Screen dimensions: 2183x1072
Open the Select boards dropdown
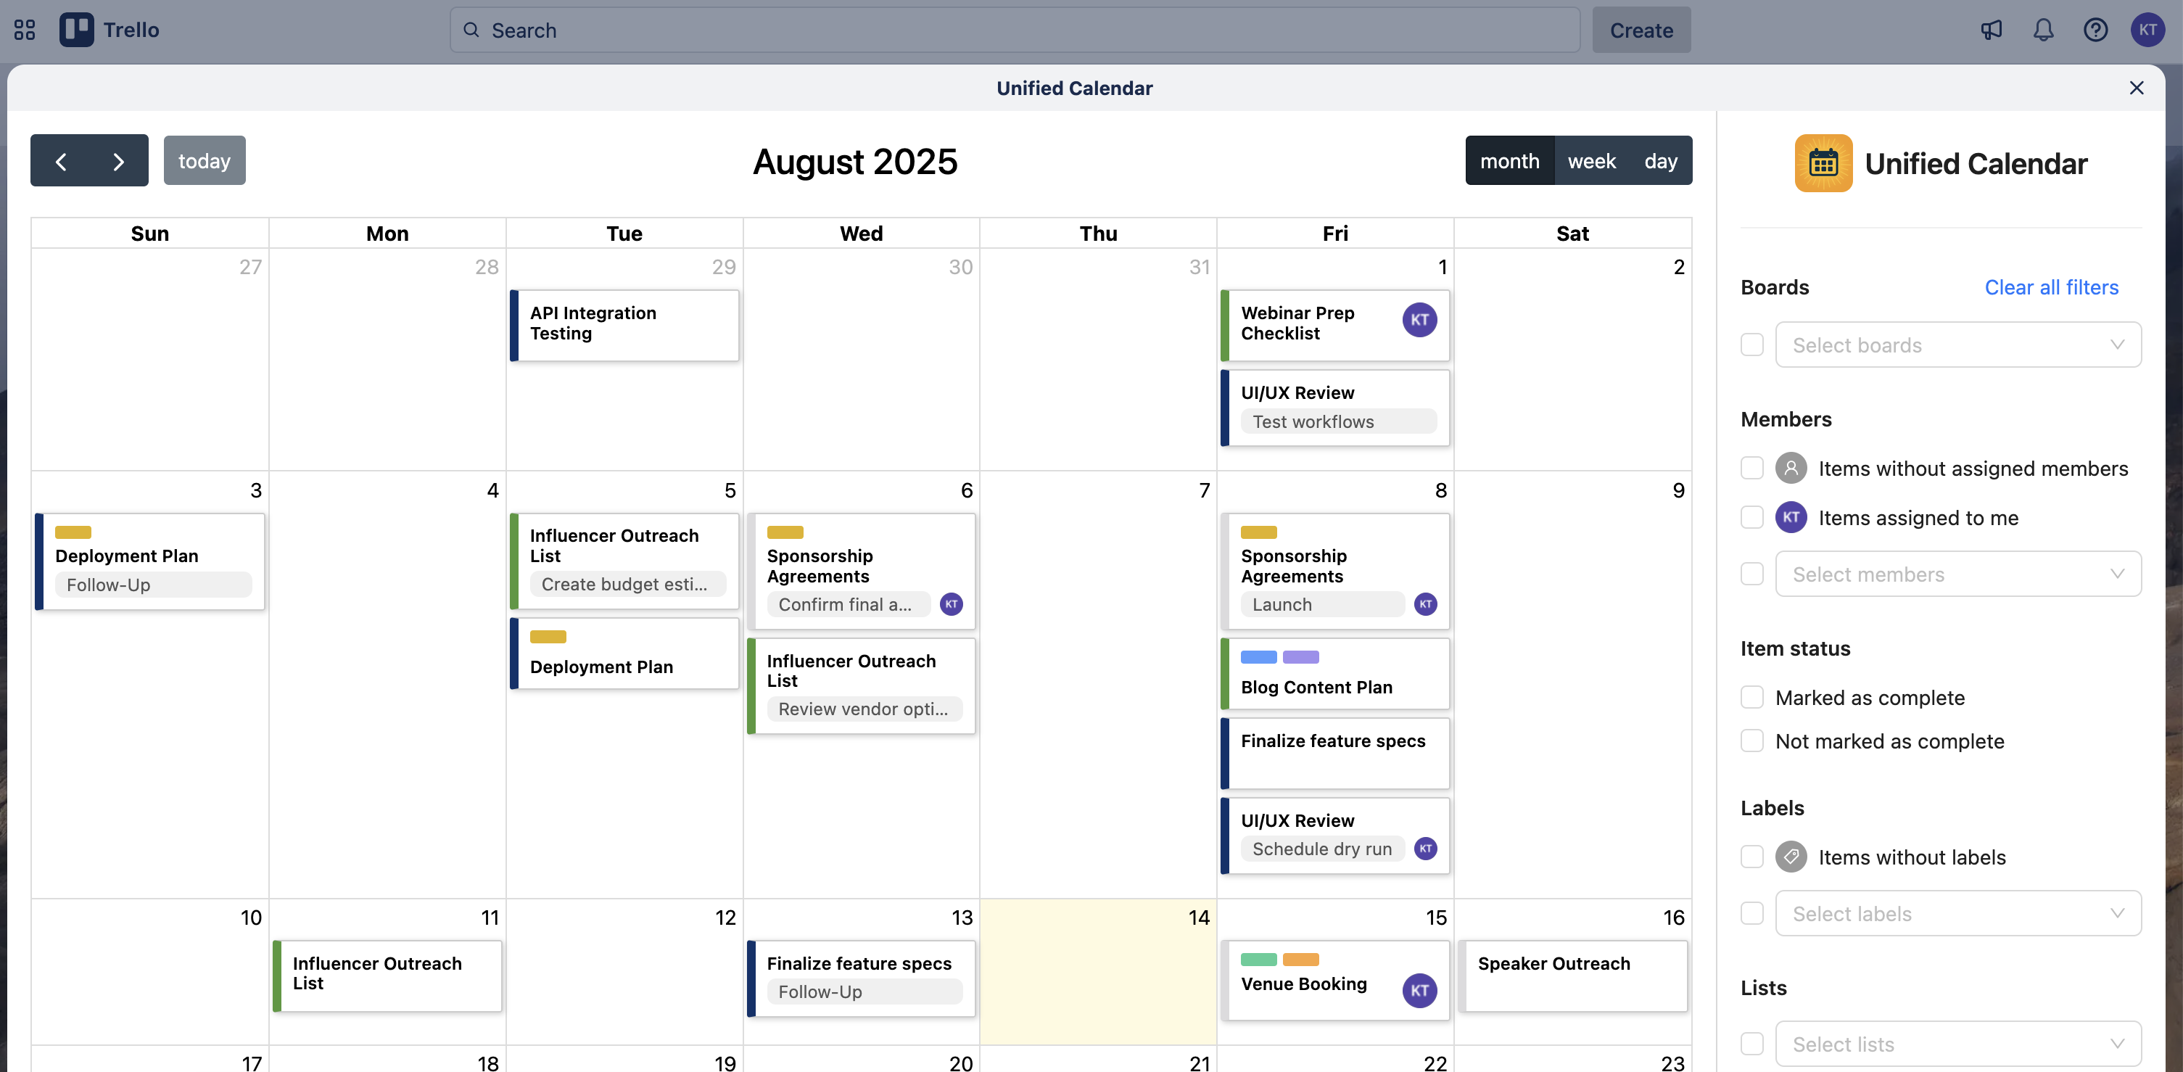[1958, 345]
